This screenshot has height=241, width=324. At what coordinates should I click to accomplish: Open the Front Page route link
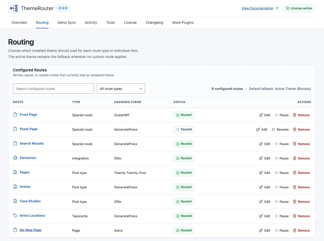tap(28, 115)
